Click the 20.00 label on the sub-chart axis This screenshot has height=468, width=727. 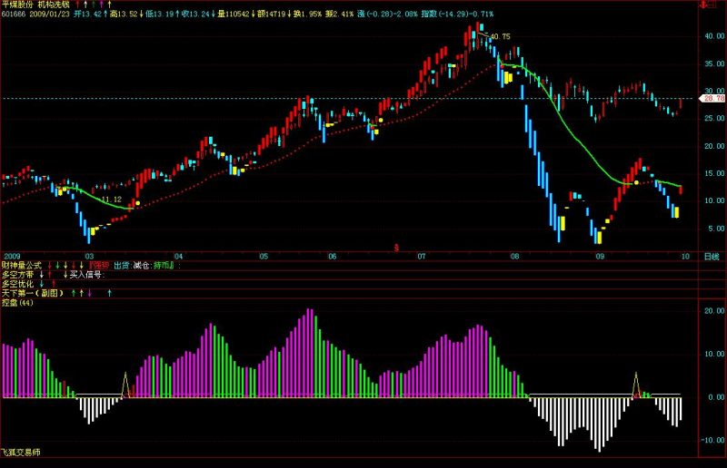[x=714, y=311]
